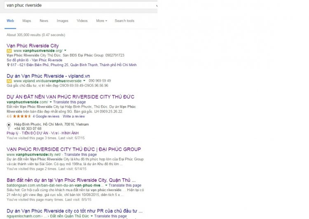
Task: Open 'DỰ ÁN ĐẤT NỀN VẠN PHÚC RIVERSIDE CITY THỦ ĐỨC' result
Action: 70,97
